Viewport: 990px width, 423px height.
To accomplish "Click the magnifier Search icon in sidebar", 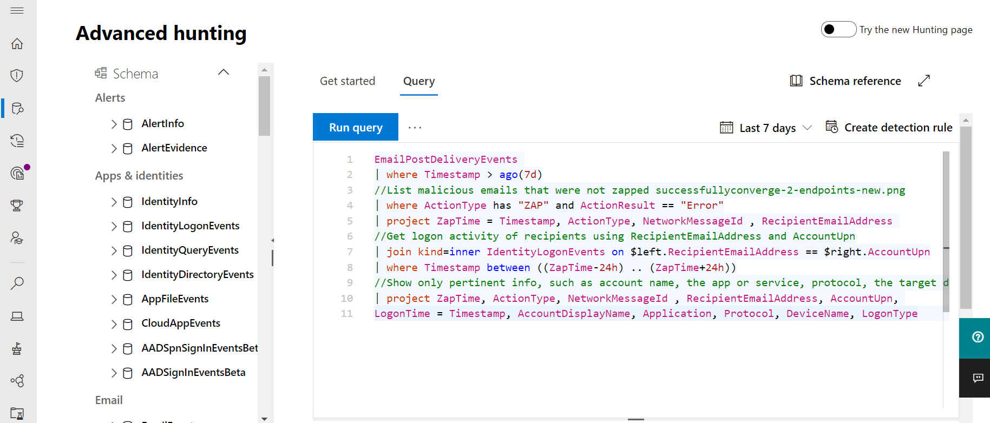I will (x=17, y=283).
